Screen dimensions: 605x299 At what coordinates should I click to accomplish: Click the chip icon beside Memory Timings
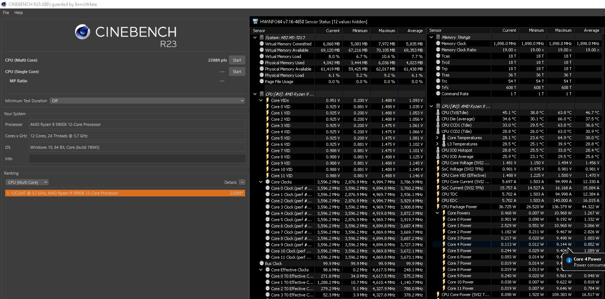pyautogui.click(x=438, y=37)
